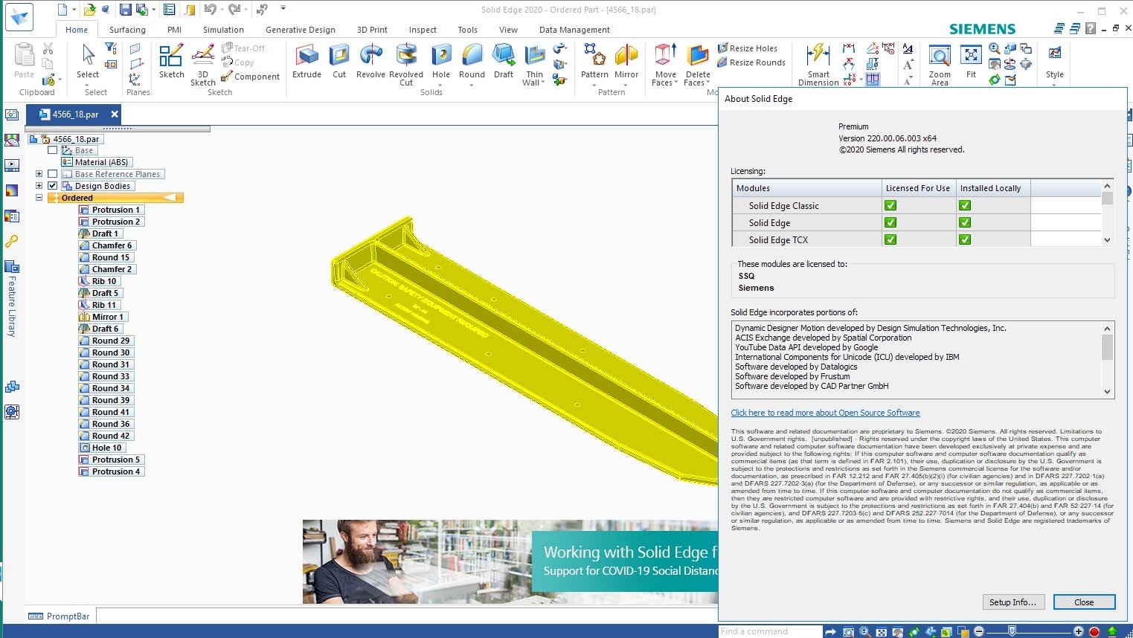Switch to the PMI tab
Image resolution: width=1133 pixels, height=638 pixels.
(174, 30)
